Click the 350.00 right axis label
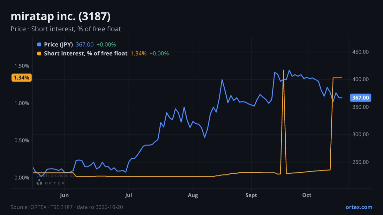383x215 pixels. tap(361, 107)
